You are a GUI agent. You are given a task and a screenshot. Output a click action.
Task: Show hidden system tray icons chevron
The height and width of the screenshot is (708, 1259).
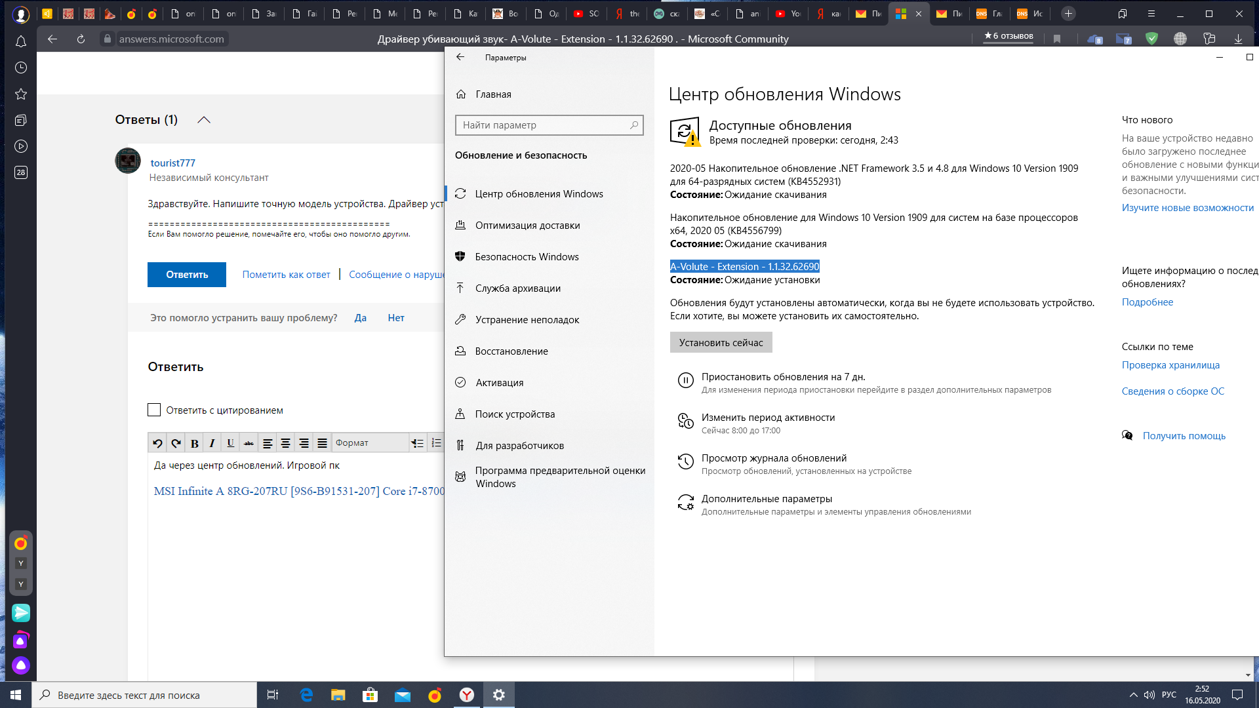coord(1133,695)
